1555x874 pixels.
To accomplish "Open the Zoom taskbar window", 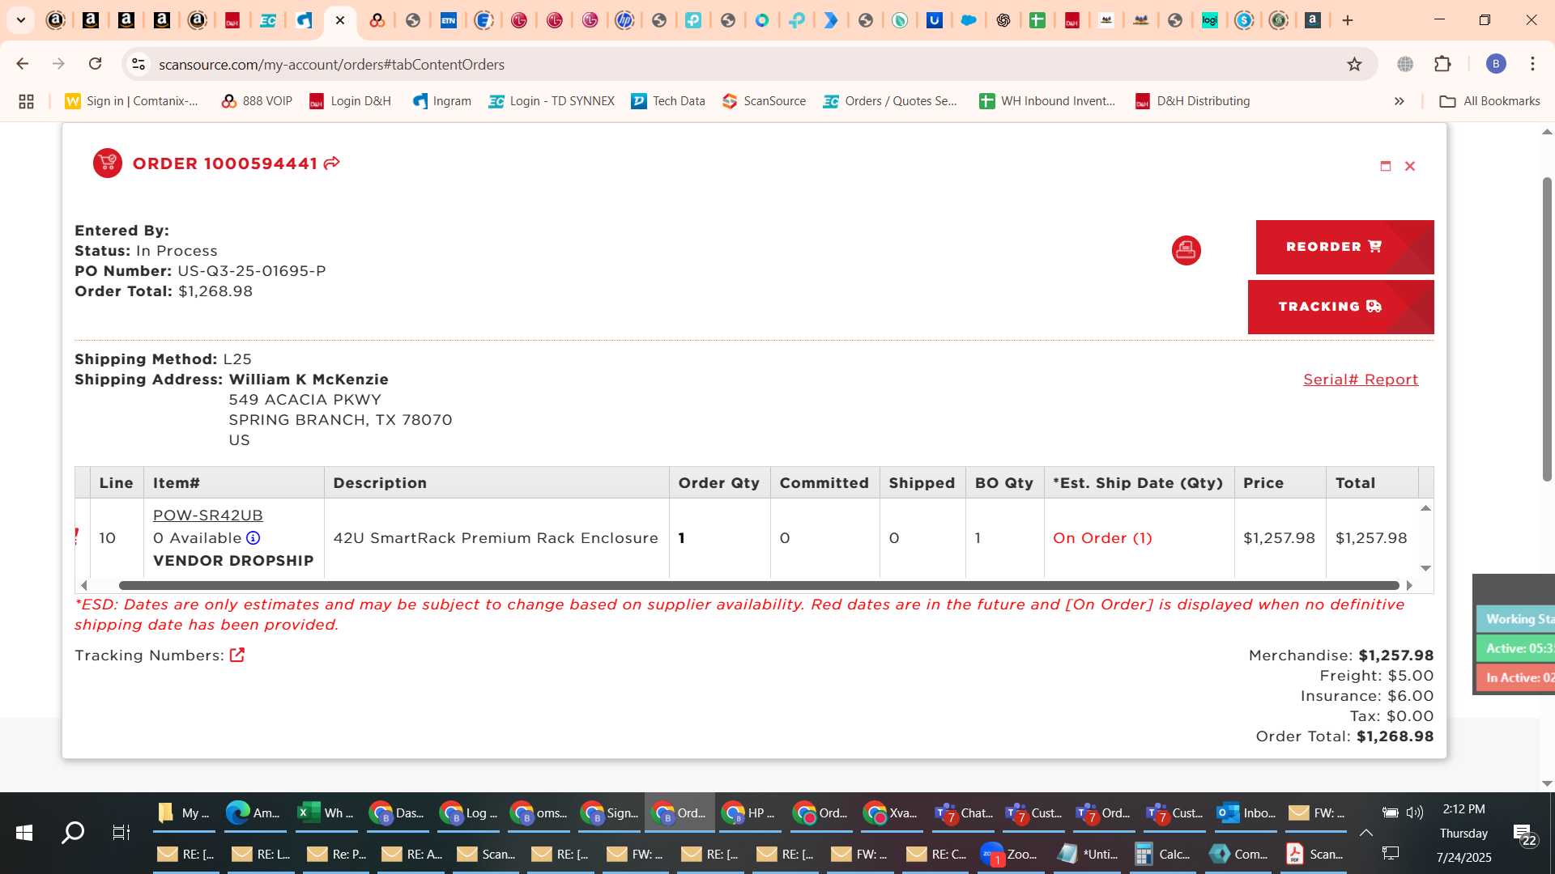I will tap(1009, 854).
